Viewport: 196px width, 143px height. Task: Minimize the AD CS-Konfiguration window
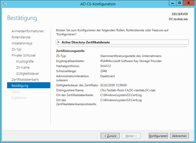coord(172,3)
